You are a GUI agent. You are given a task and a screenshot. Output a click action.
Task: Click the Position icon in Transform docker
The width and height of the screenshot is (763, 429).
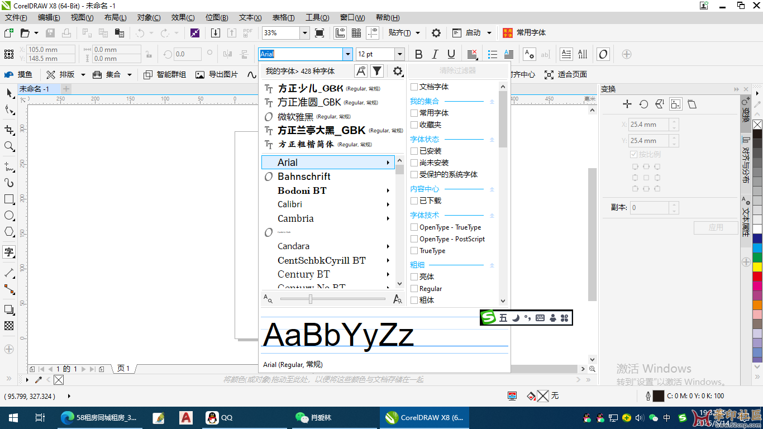(627, 104)
